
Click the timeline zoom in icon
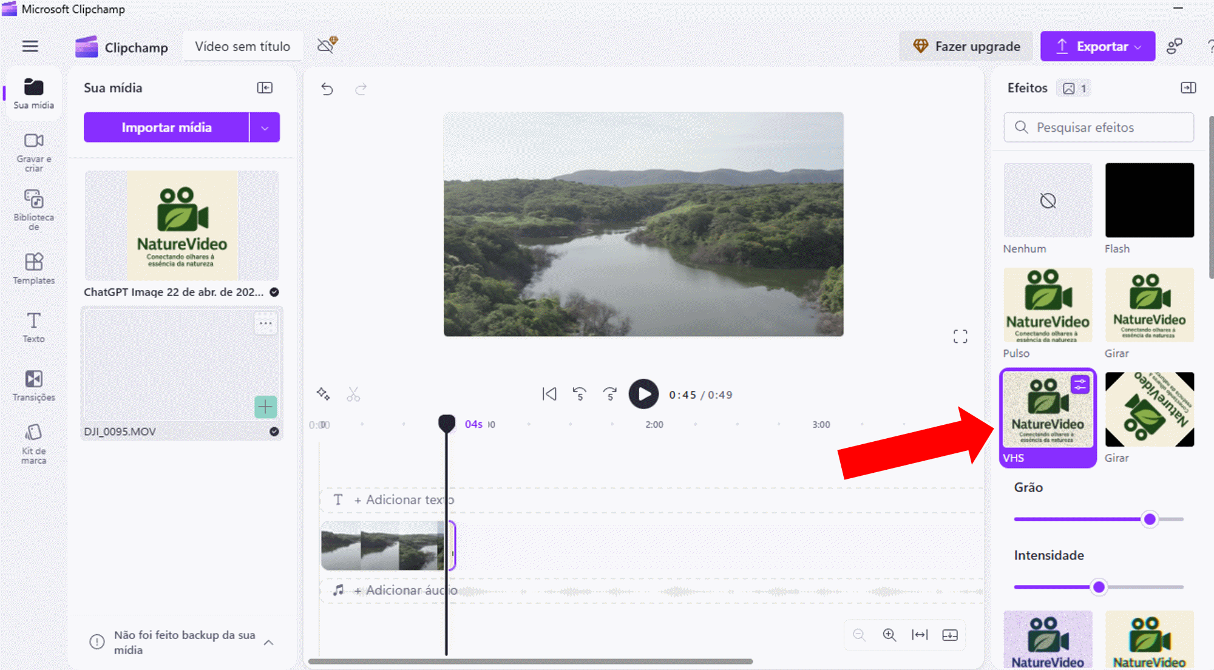click(x=889, y=635)
